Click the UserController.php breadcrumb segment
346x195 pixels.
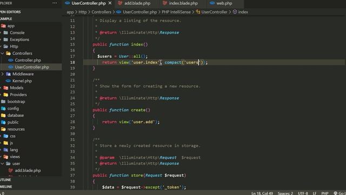(139, 12)
